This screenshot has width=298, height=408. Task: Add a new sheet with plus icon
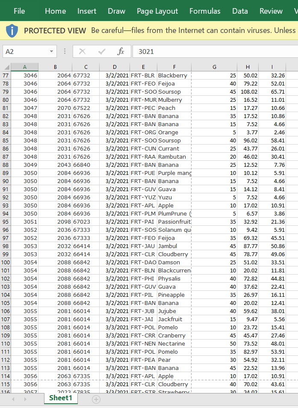[96, 399]
